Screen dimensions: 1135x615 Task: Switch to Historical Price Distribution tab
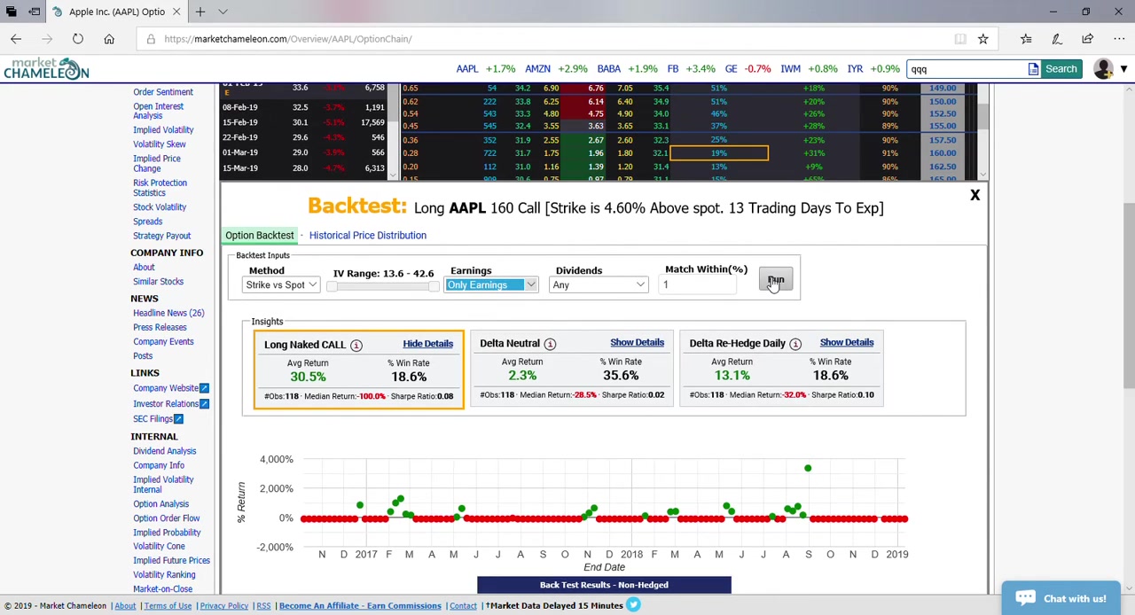click(x=367, y=236)
